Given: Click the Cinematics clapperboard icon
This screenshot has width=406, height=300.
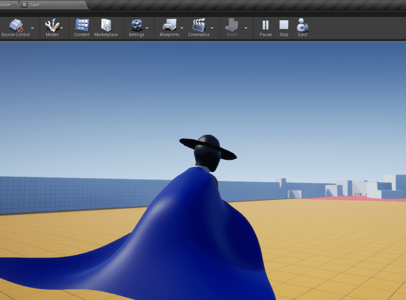Looking at the screenshot, I should click(x=198, y=26).
